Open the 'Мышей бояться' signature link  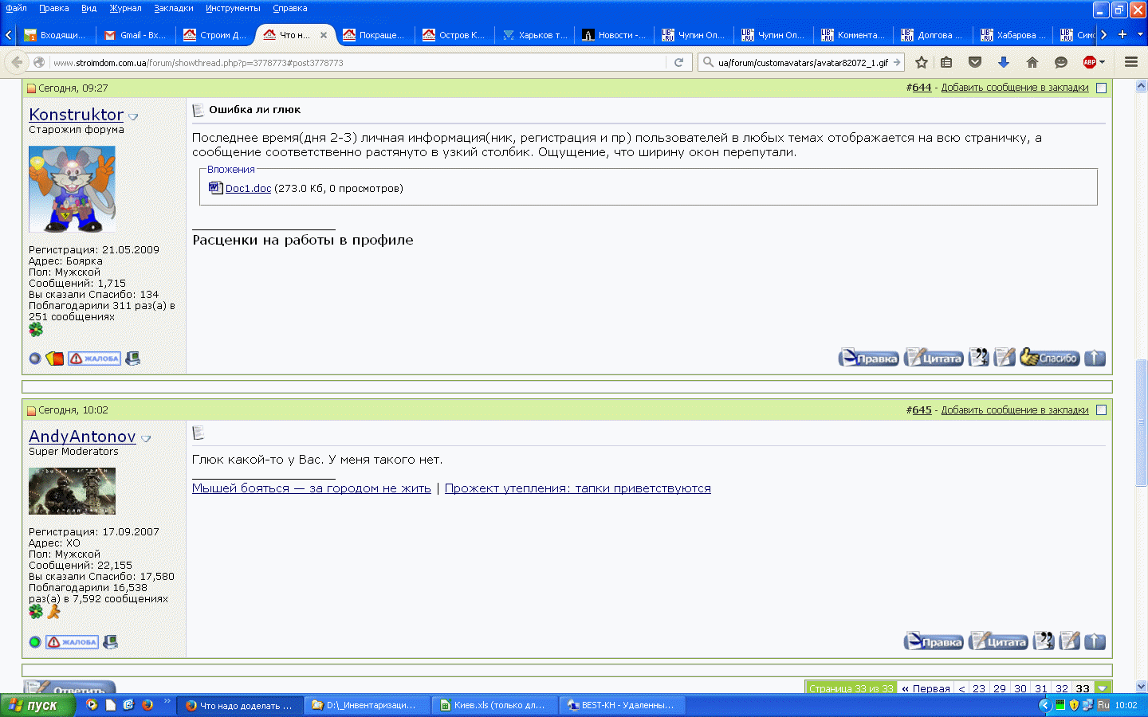(312, 488)
